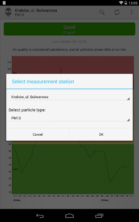Viewport: 139px width, 222px height.
Task: Click the 23-Nov date label on chart
Action: (x=105, y=200)
